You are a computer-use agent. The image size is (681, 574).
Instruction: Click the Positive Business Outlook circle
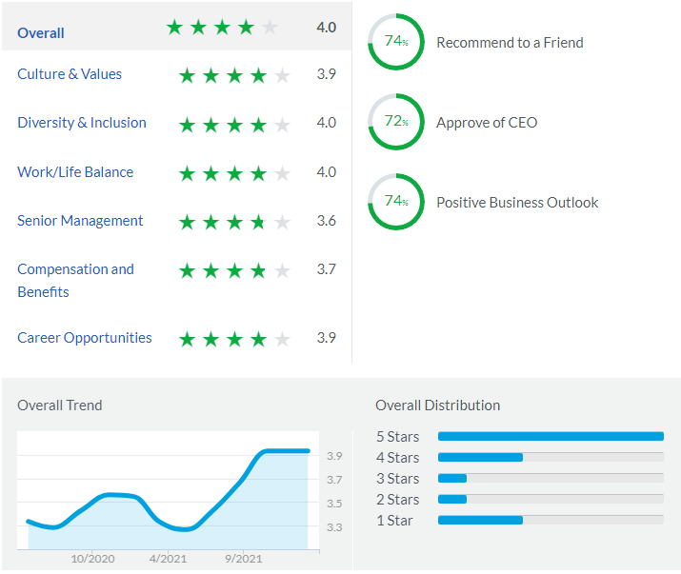point(396,202)
